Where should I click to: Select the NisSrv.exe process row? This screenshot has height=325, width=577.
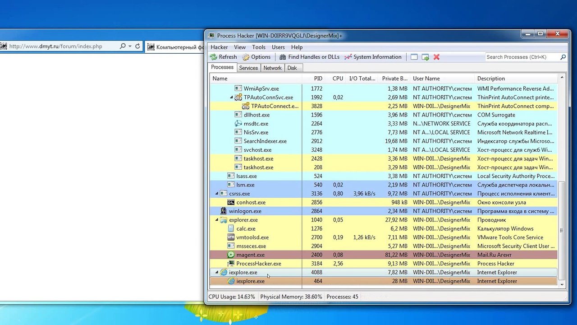pos(384,132)
